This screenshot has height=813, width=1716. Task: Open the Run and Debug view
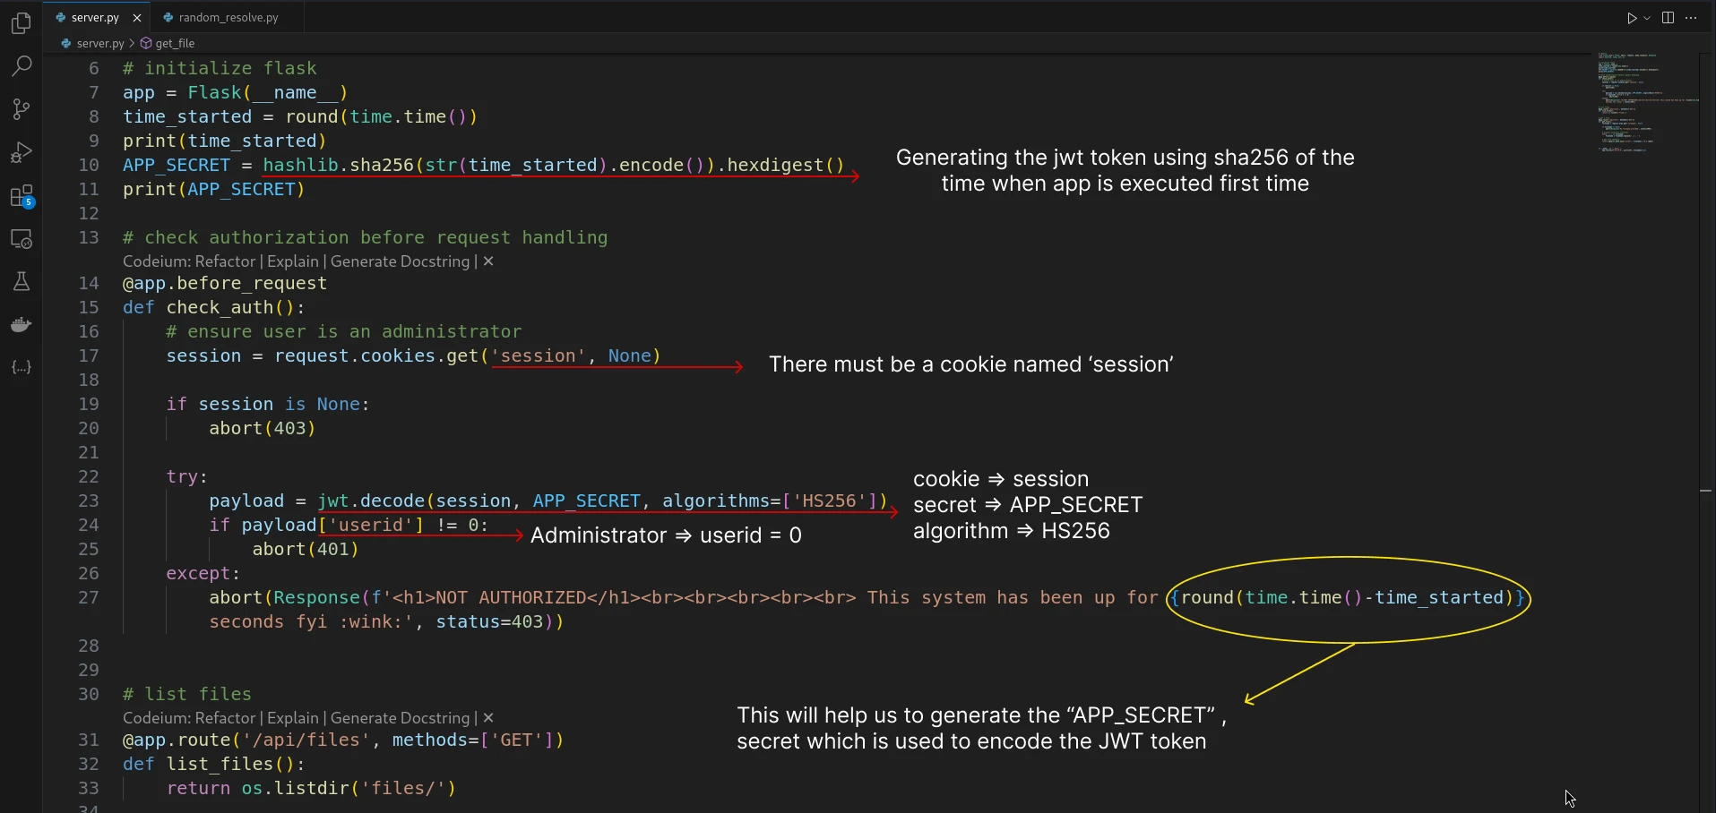coord(22,152)
